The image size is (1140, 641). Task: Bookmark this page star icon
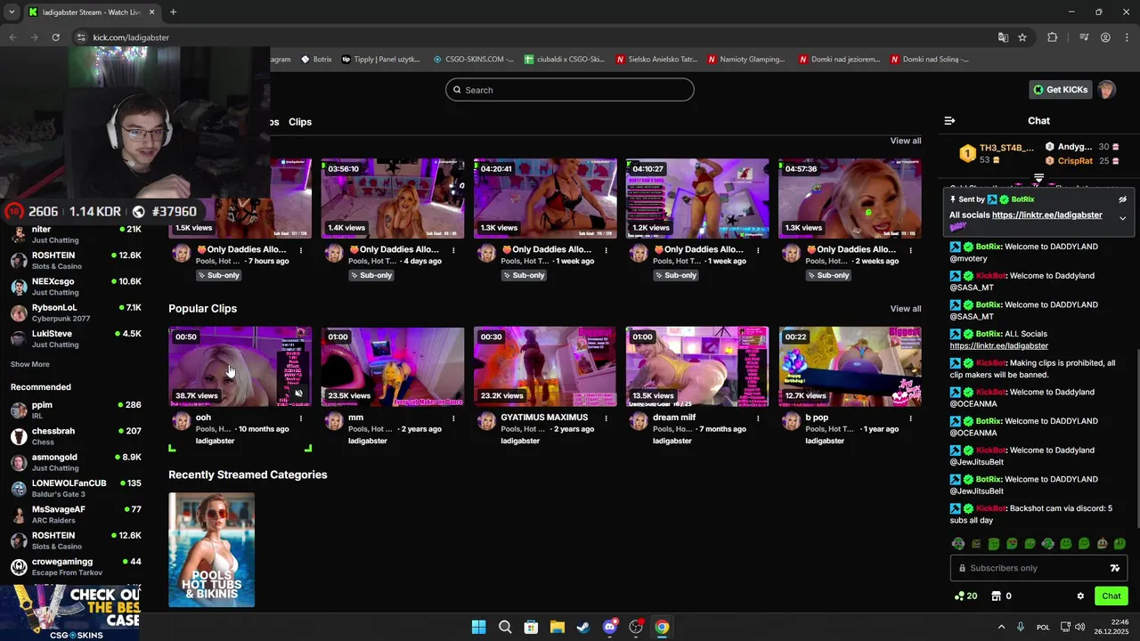[x=1022, y=37]
